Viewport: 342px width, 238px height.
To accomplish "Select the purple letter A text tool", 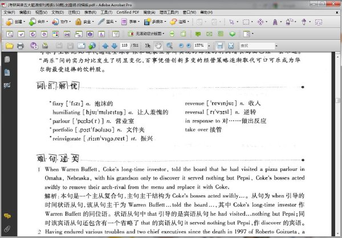I will pos(275,22).
